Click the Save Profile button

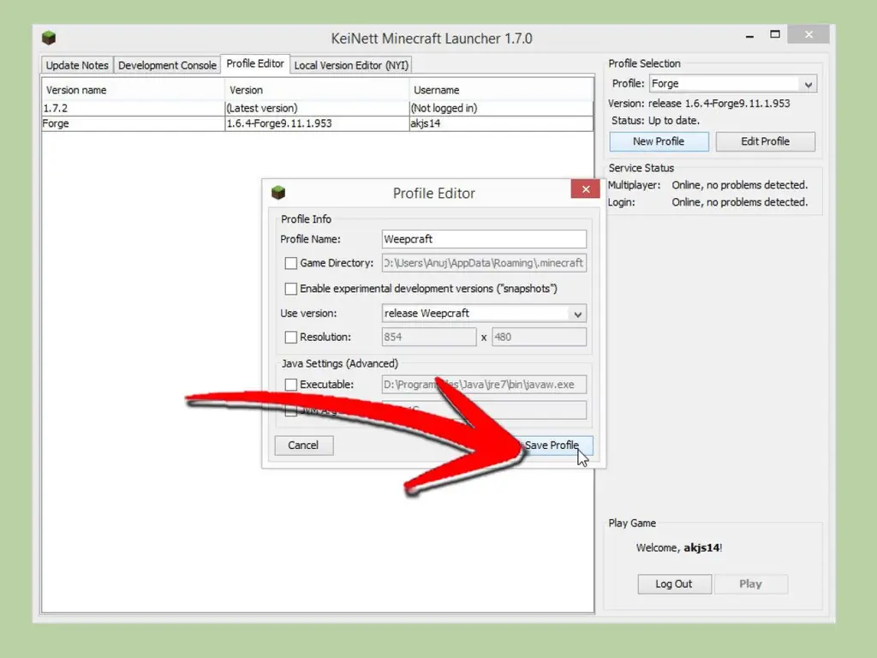(552, 446)
